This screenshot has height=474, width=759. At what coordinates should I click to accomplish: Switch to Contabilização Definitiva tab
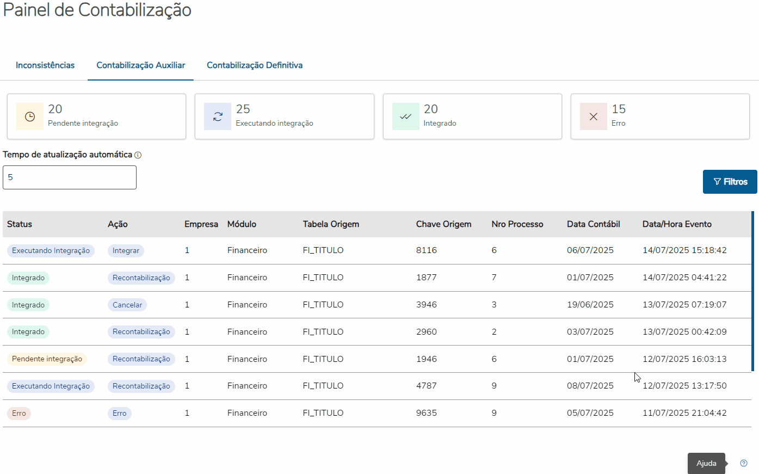click(x=255, y=65)
